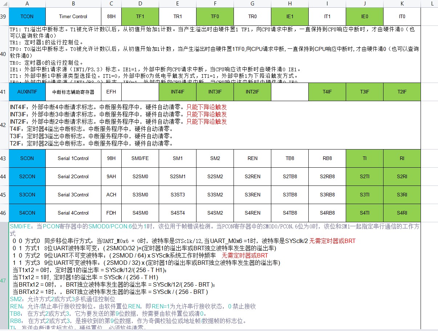Select column I header
This screenshot has height=331, width=438.
click(327, 4)
